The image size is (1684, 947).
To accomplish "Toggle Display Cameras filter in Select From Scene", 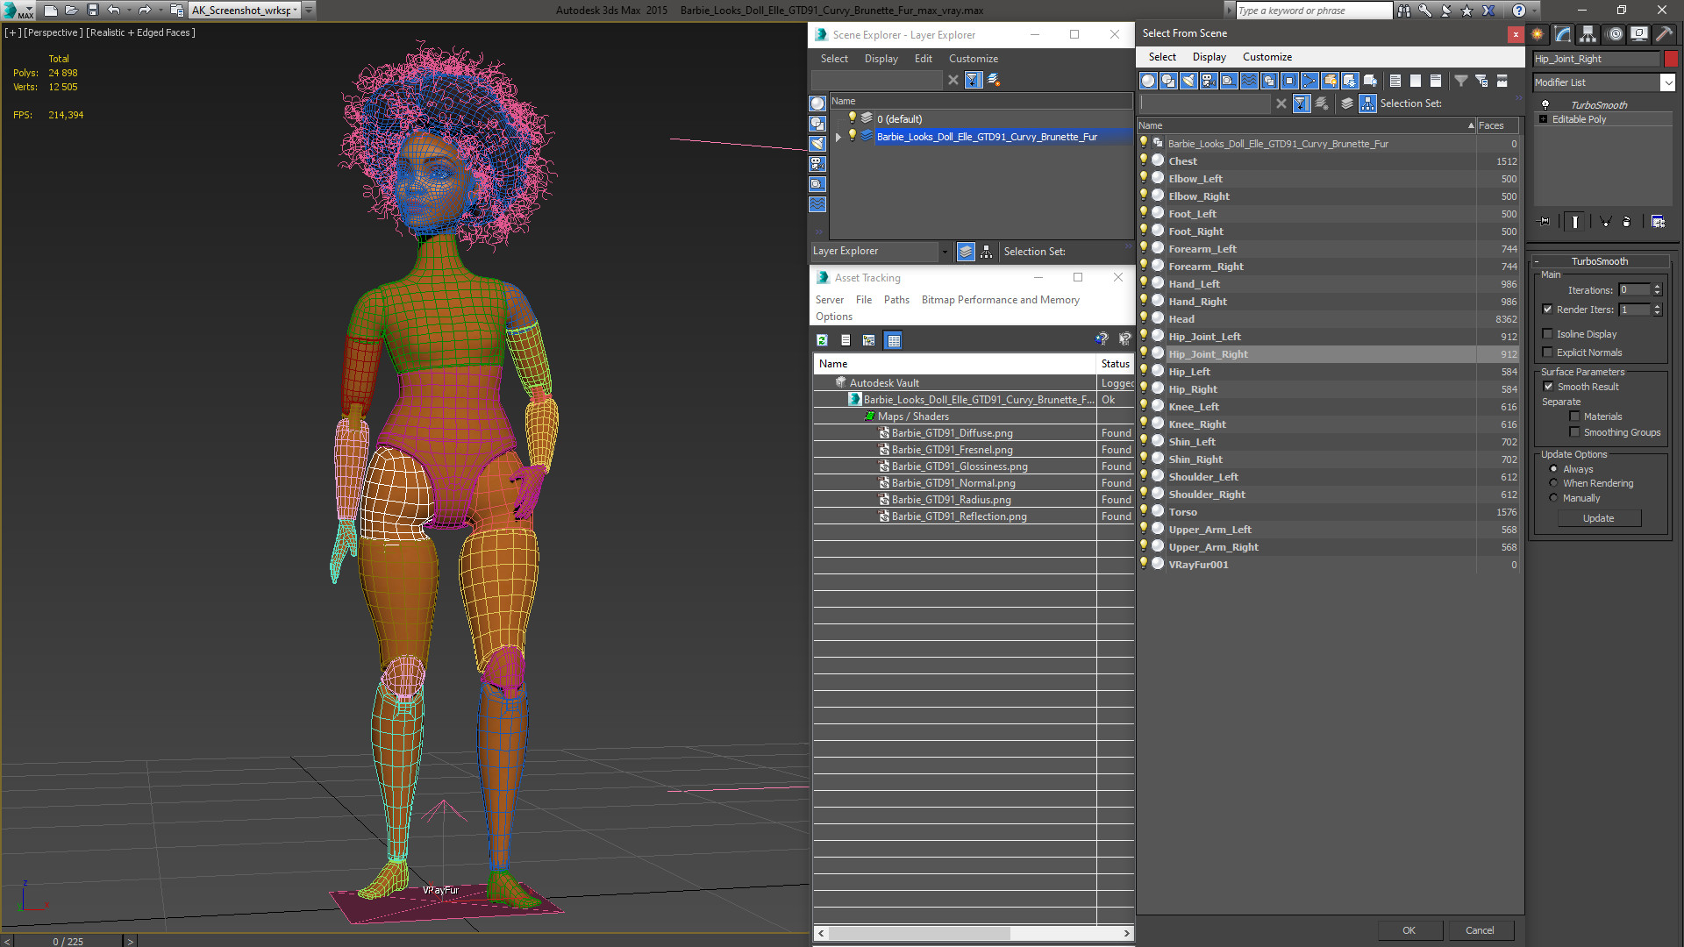I will click(1209, 81).
